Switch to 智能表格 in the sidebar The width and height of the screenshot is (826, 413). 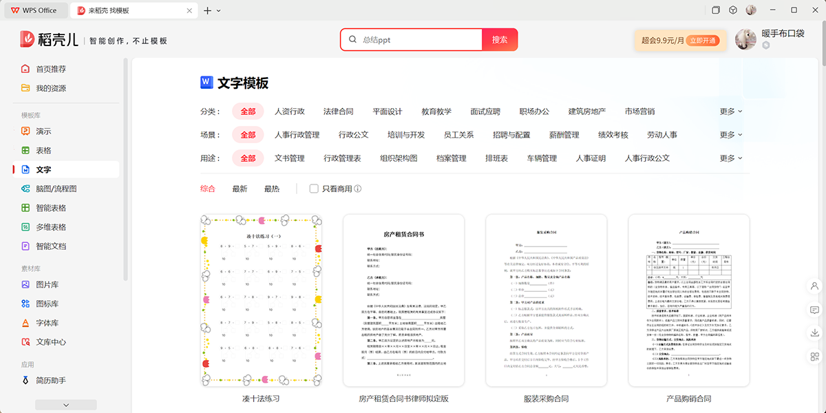pos(46,207)
